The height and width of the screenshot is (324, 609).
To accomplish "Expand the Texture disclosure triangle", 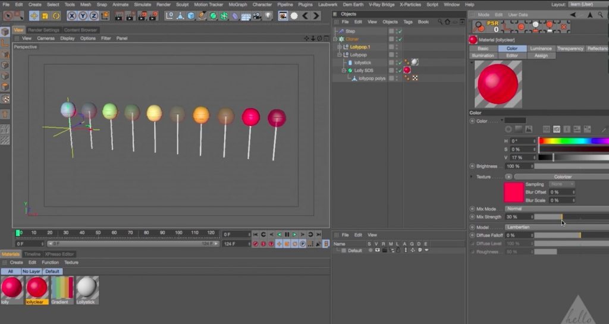I will (x=472, y=177).
